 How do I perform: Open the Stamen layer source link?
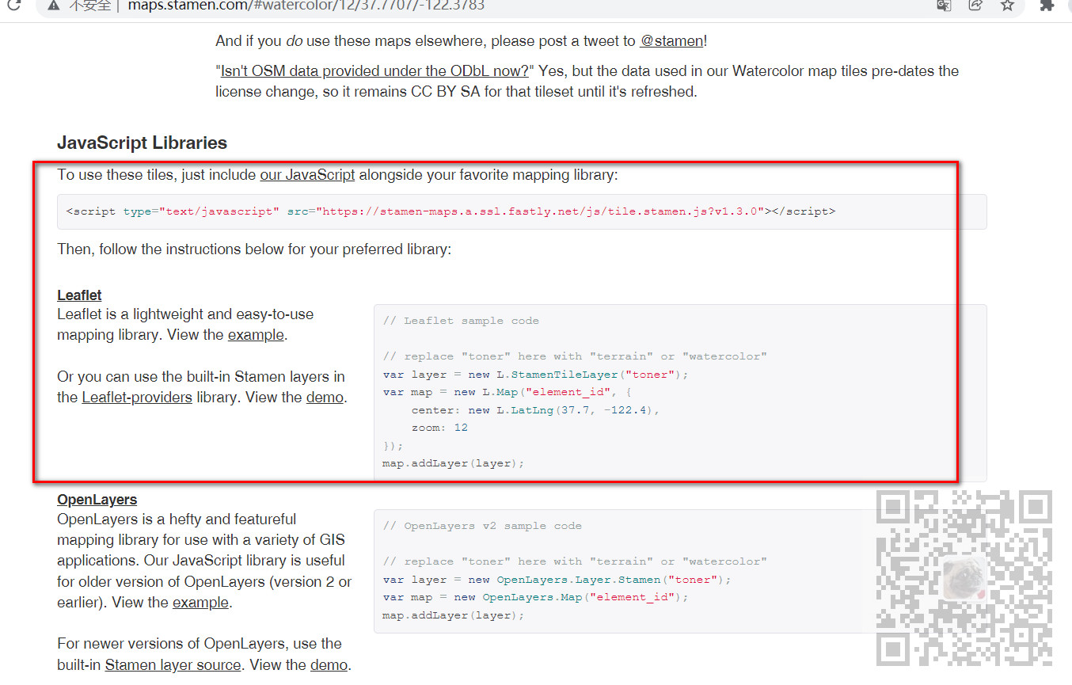click(173, 664)
